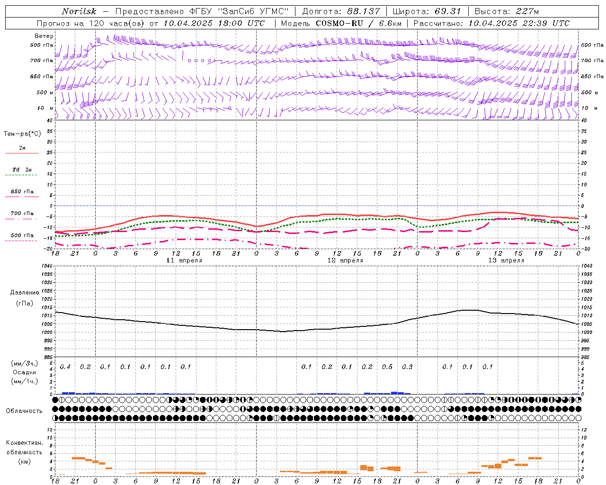Click the 0.4 precipitation amount value
606x485 pixels.
[x=65, y=367]
